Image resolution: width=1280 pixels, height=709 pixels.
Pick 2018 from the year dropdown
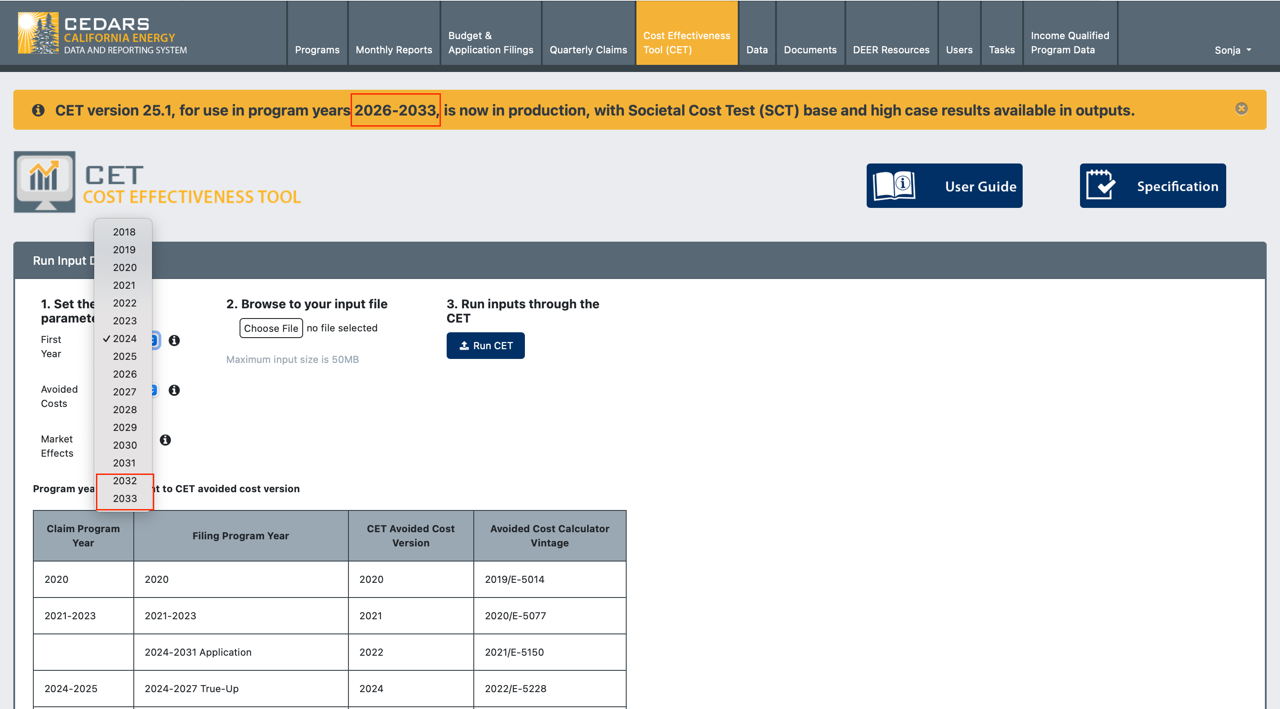tap(124, 232)
